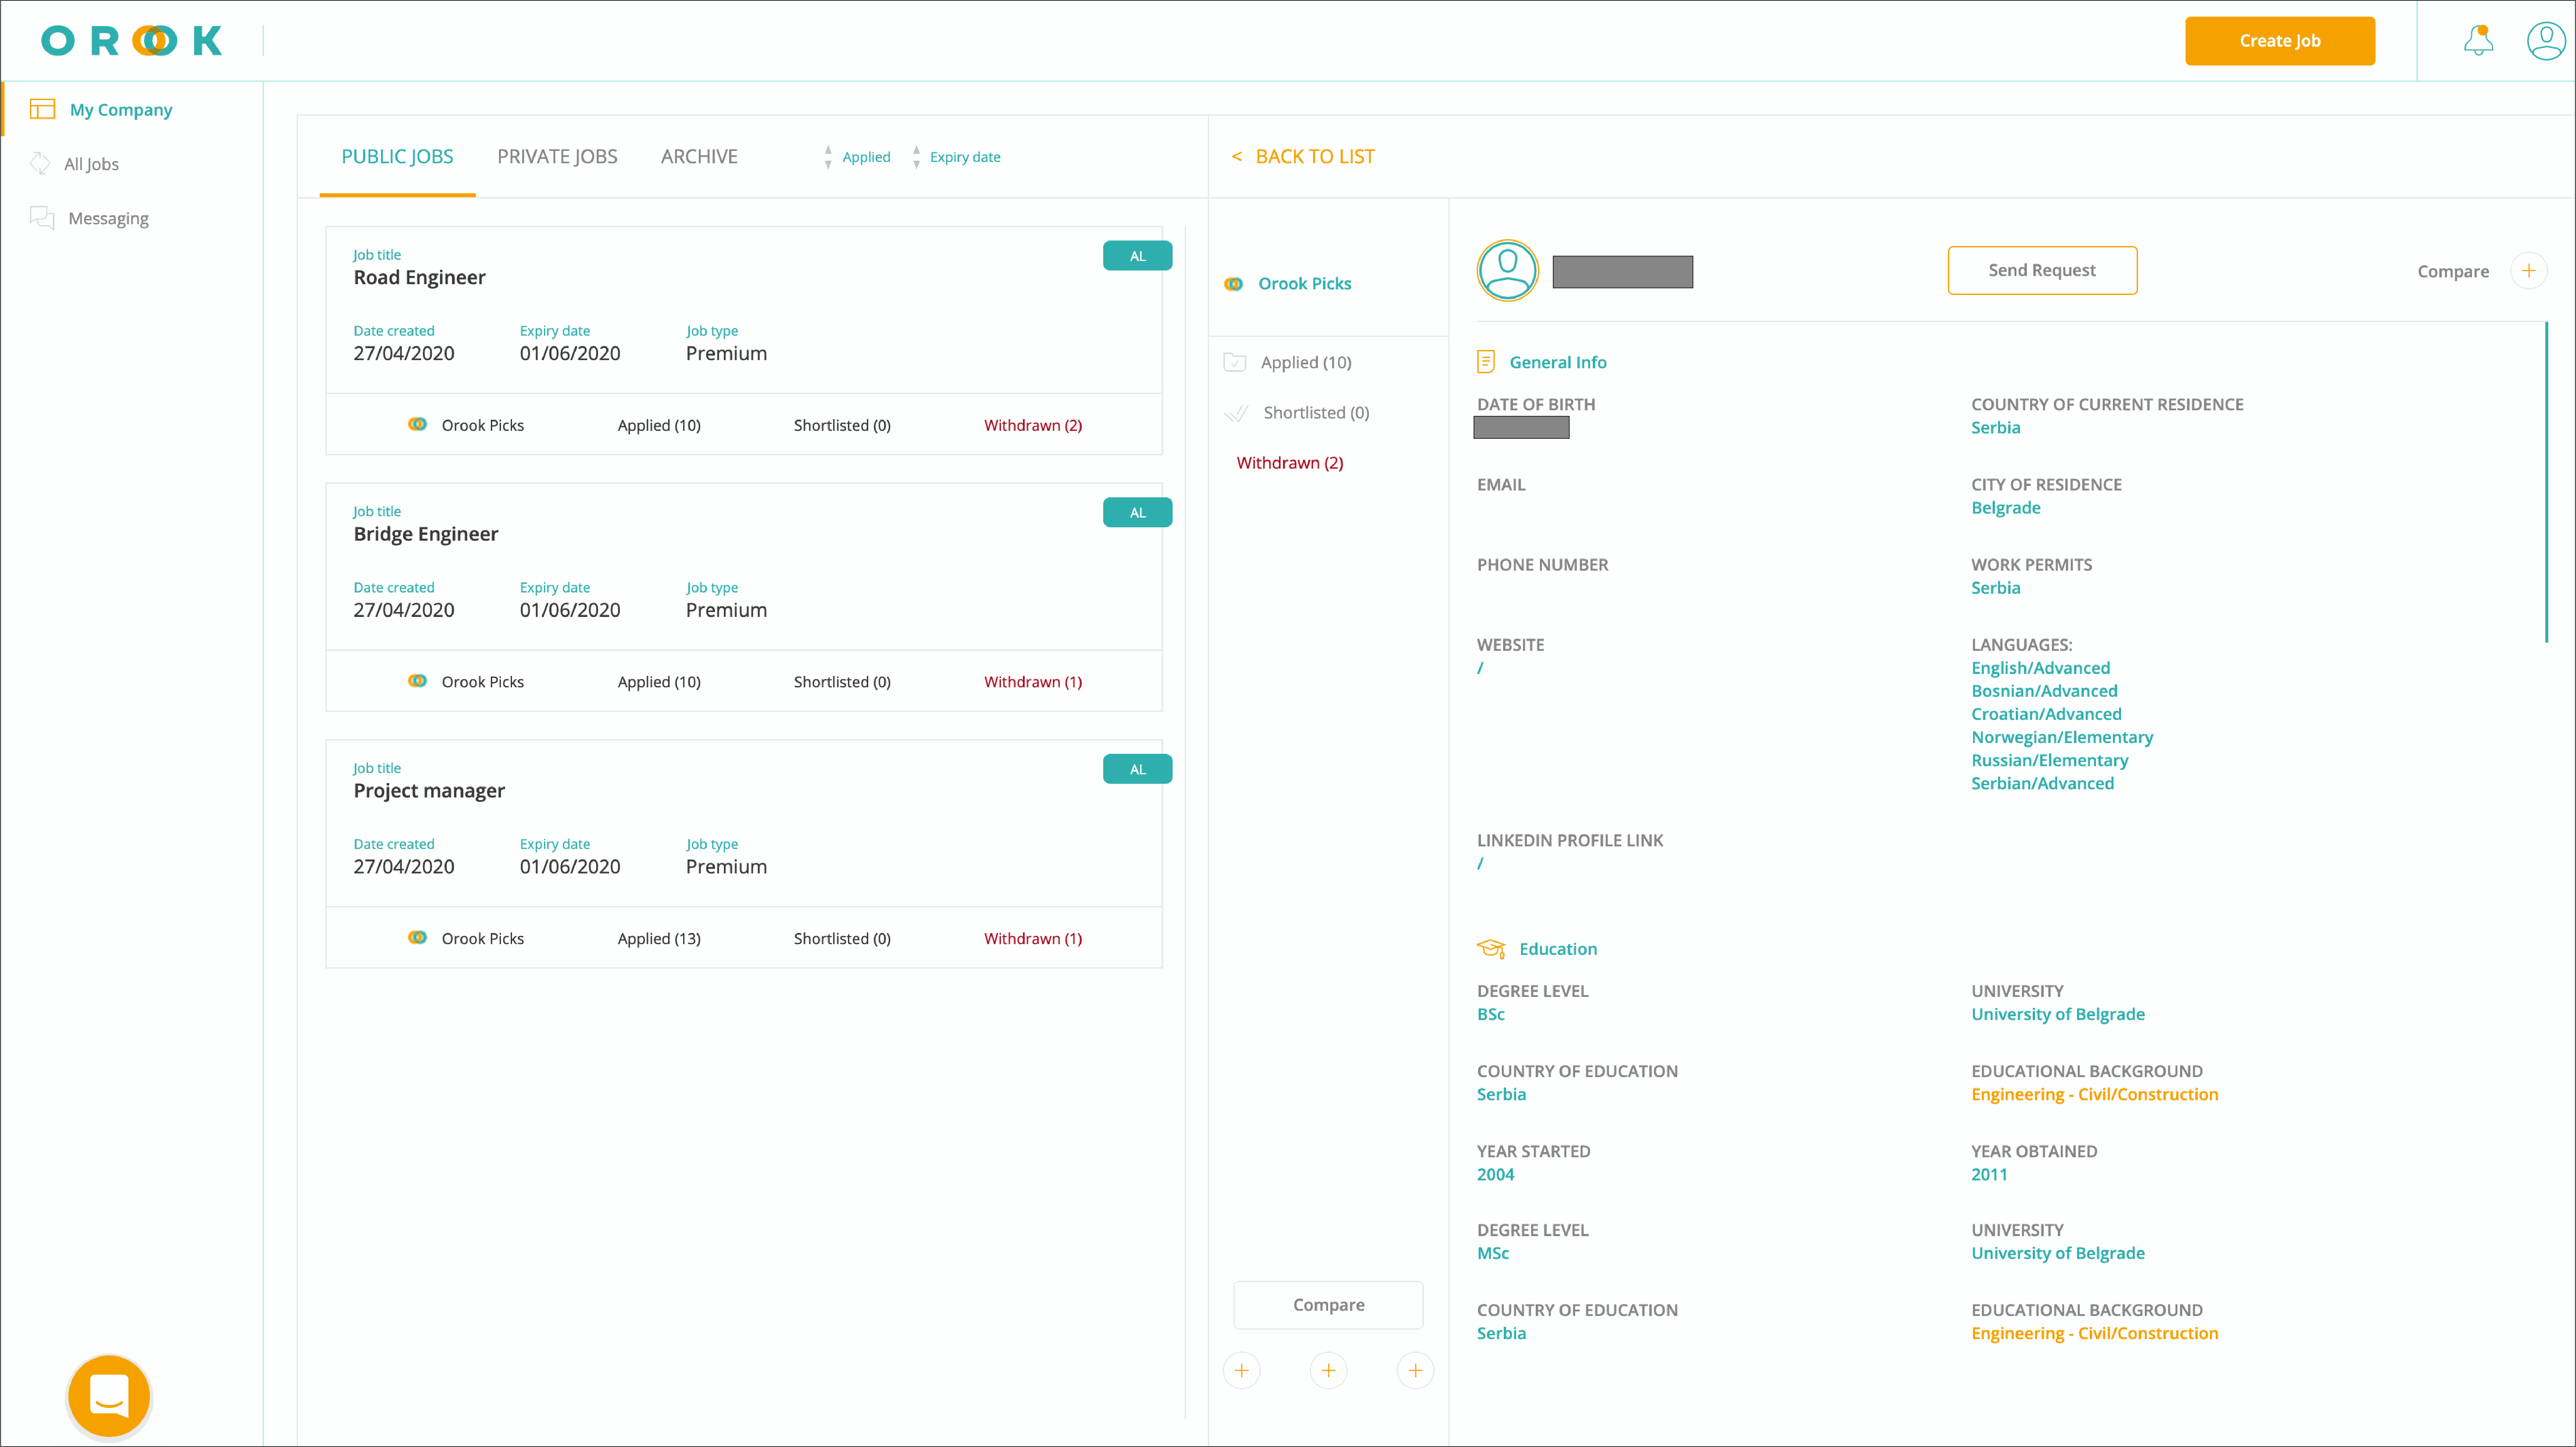The width and height of the screenshot is (2576, 1447).
Task: Click the All Jobs sidebar icon
Action: [x=40, y=163]
